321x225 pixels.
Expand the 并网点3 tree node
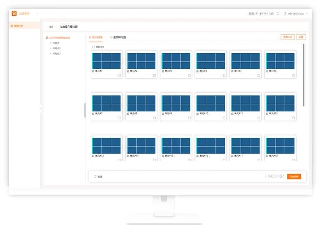tap(50, 53)
